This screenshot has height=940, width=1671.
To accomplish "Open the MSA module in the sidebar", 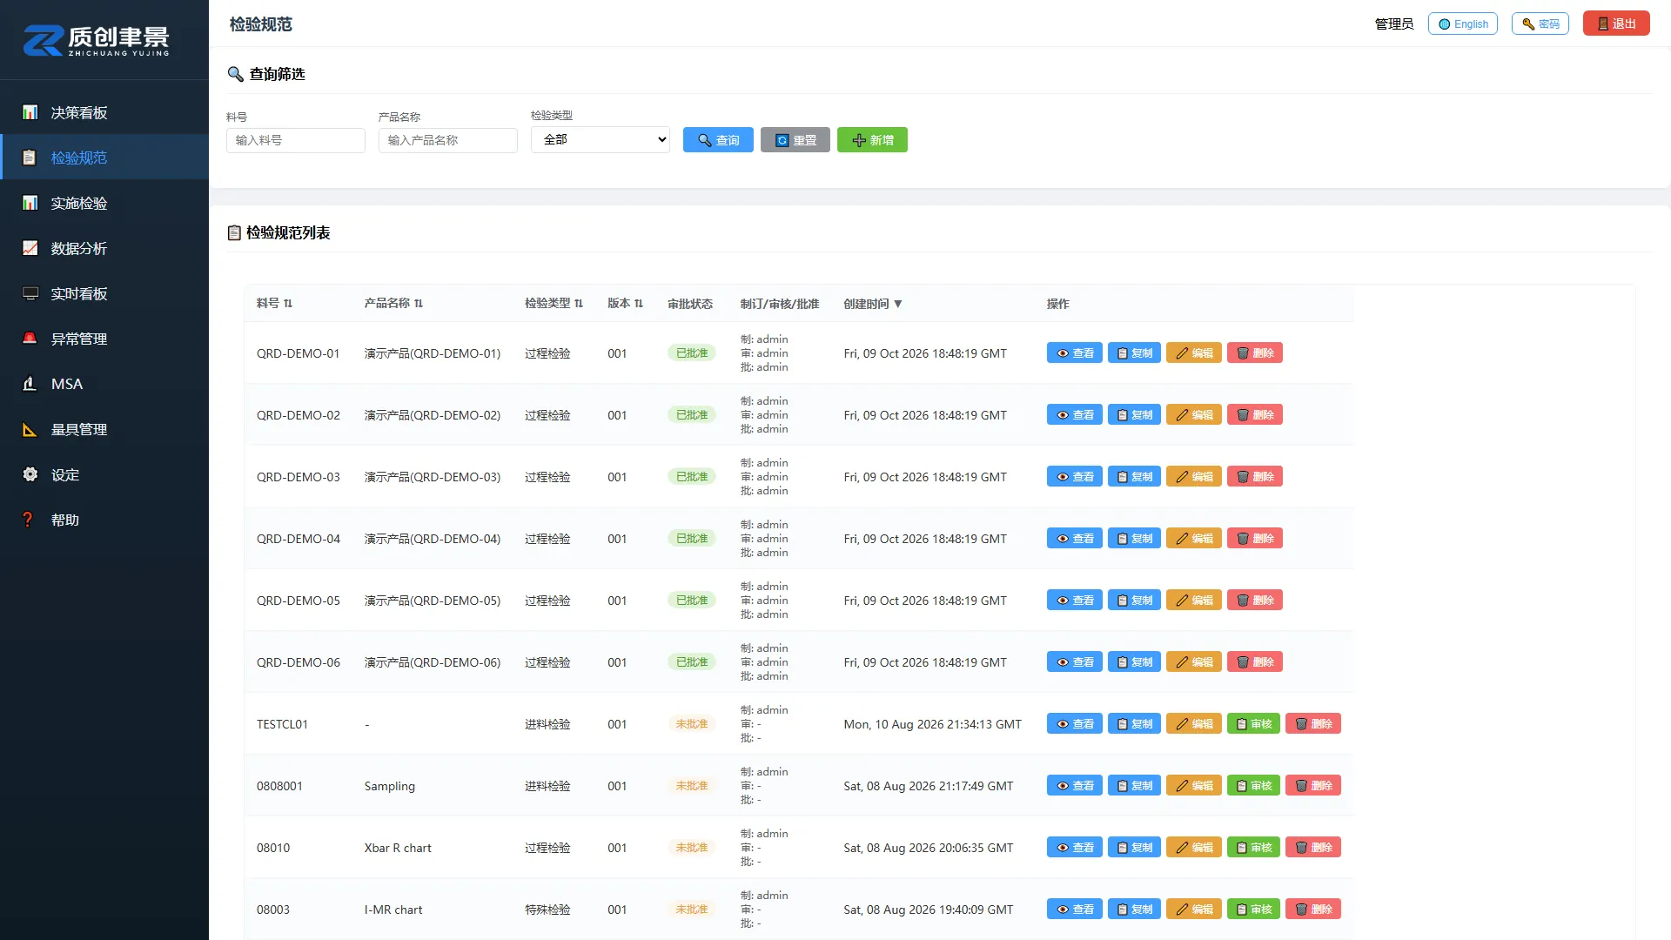I will (x=104, y=384).
